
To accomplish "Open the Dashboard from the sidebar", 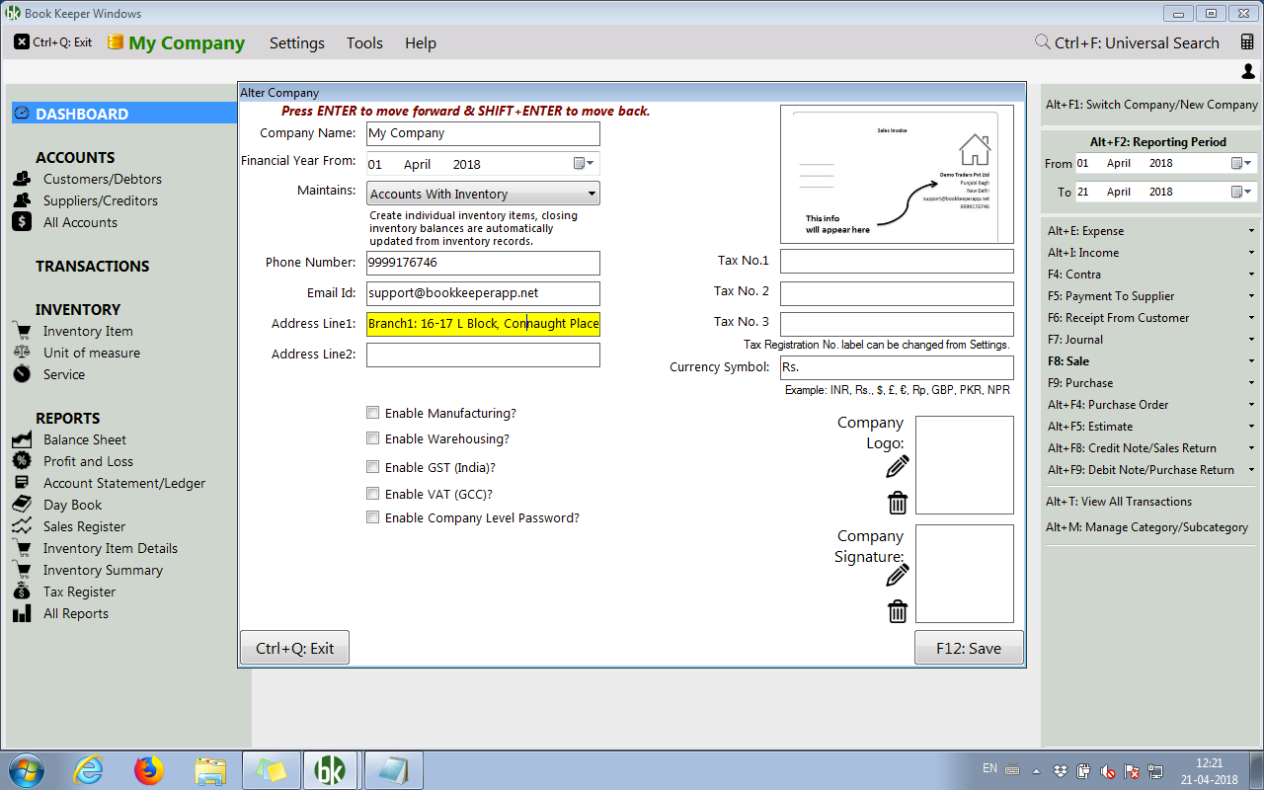I will click(123, 114).
